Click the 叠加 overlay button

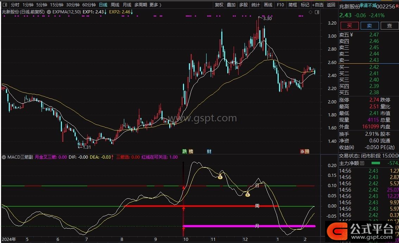231,5
